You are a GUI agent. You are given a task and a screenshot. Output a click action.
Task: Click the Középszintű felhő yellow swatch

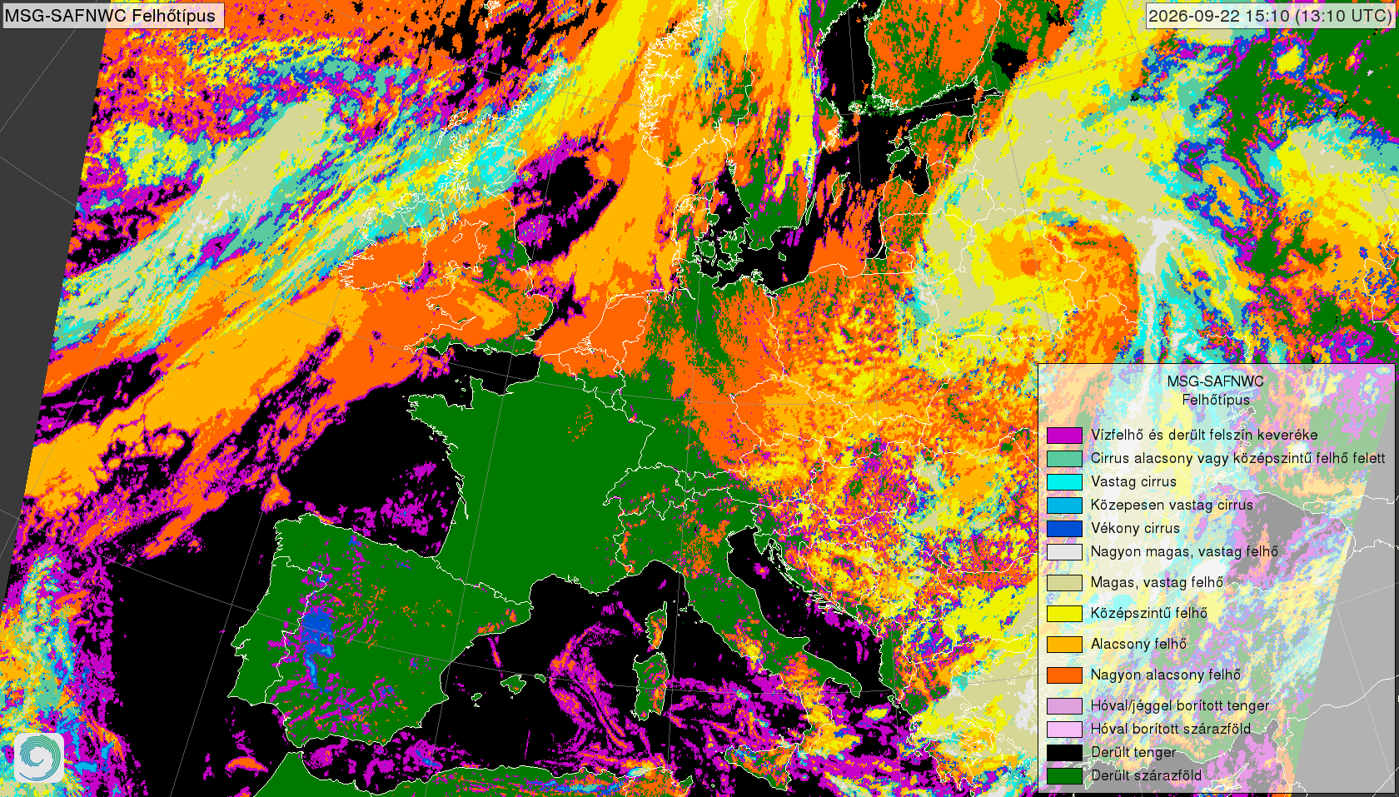pos(1064,614)
